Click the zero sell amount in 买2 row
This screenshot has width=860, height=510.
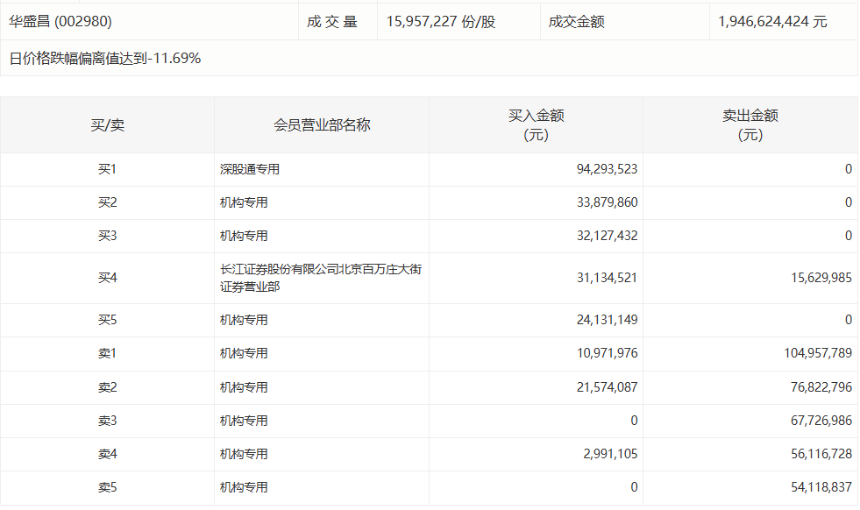click(849, 203)
